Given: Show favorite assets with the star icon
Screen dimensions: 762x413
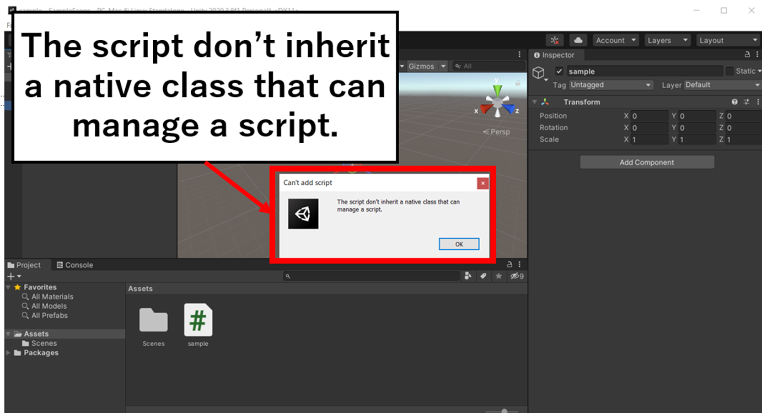Looking at the screenshot, I should pyautogui.click(x=499, y=276).
